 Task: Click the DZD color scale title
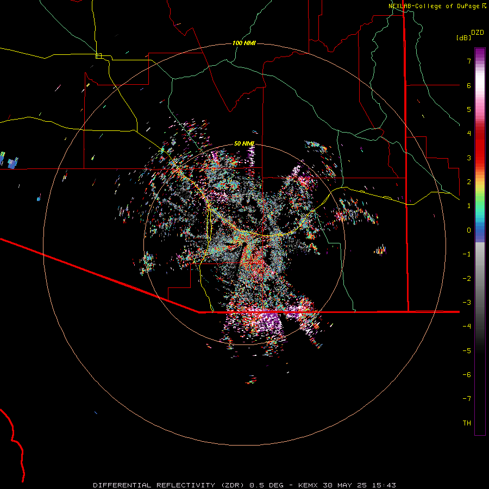tap(478, 33)
